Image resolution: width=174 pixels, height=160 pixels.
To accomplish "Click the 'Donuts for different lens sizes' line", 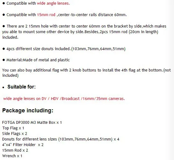I will (x=61, y=139).
